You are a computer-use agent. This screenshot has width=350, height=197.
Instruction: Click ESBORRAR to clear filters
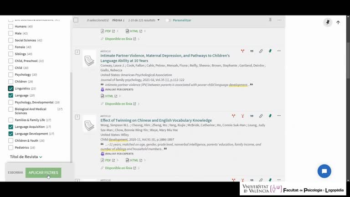coord(15,173)
